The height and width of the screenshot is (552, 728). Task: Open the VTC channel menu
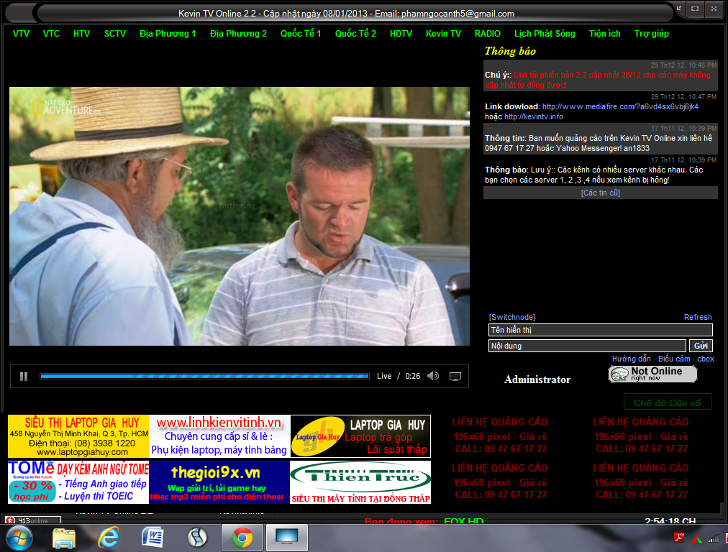tap(51, 33)
